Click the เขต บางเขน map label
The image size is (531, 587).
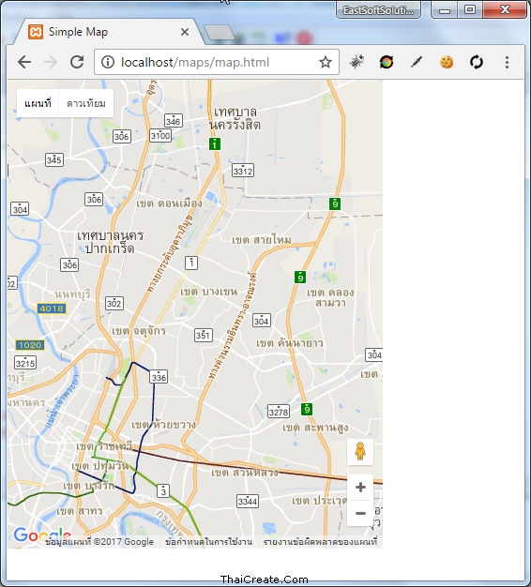click(209, 292)
